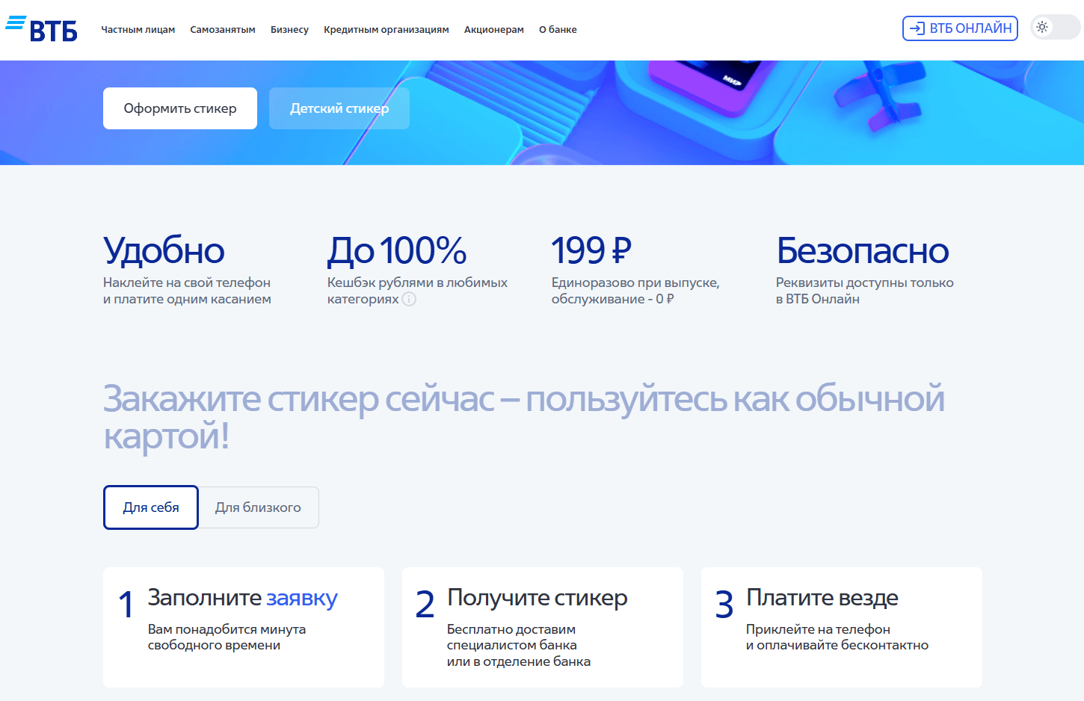This screenshot has height=701, width=1084.
Task: Click text Кешбэк рублями в любимых
Action: 417,282
